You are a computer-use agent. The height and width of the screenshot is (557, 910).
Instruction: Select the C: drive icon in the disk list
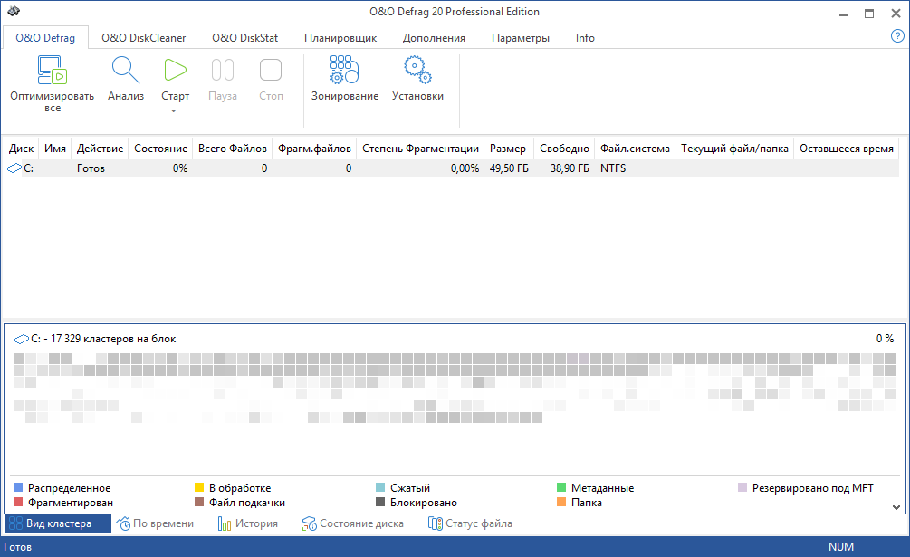pyautogui.click(x=14, y=168)
